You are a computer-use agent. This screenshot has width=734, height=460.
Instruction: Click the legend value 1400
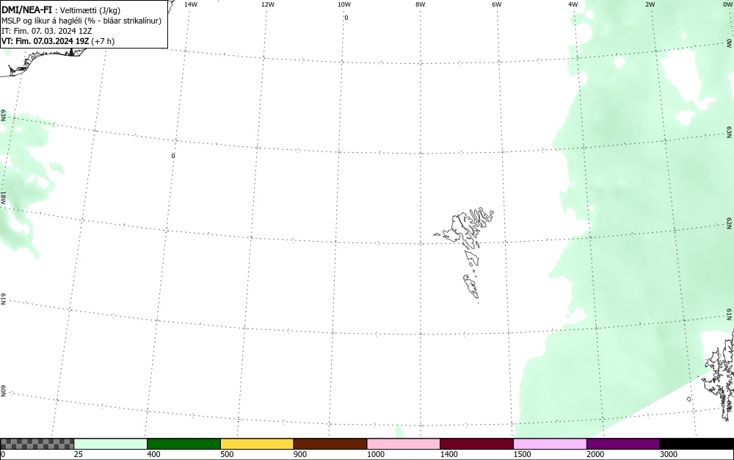(x=449, y=454)
